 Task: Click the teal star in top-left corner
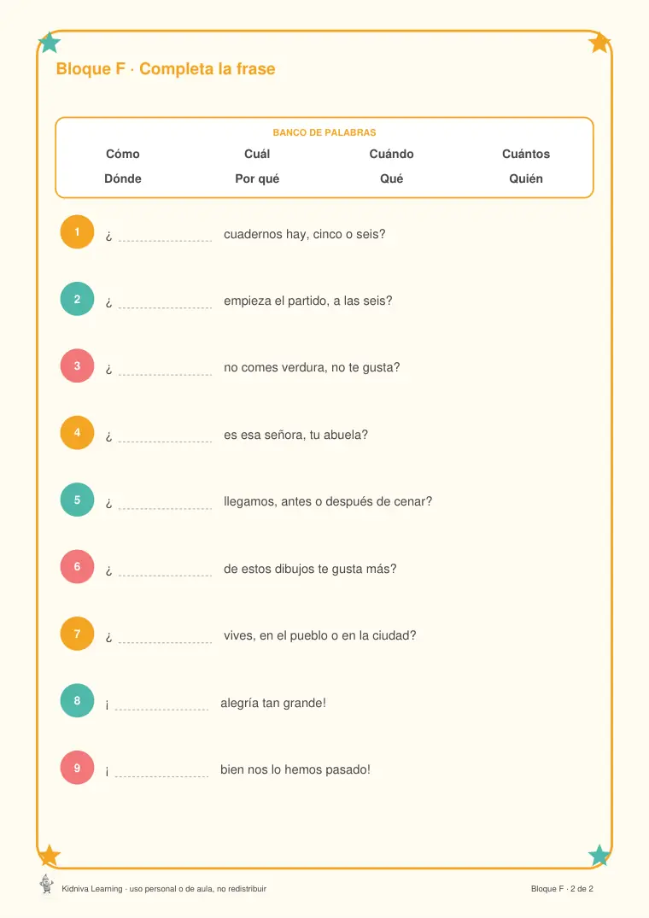pyautogui.click(x=50, y=42)
